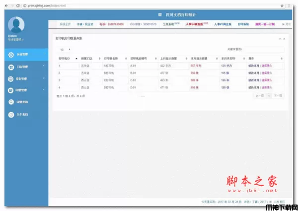Click the user avatar picture in the sidebar

[16, 25]
